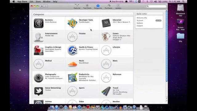Open Graphics & Design SketchBook icon
Screen dimensions: 197x111
pos(38,50)
